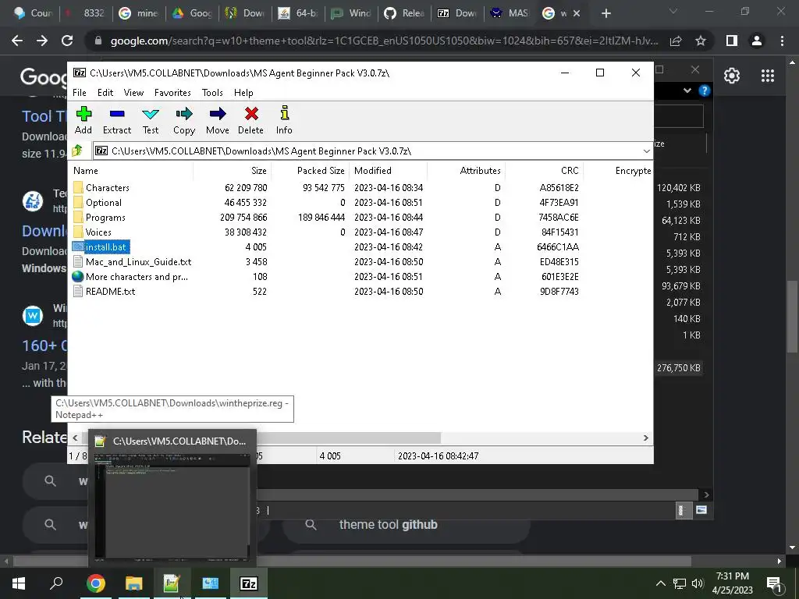
Task: Open Google settings gear icon
Action: point(732,76)
